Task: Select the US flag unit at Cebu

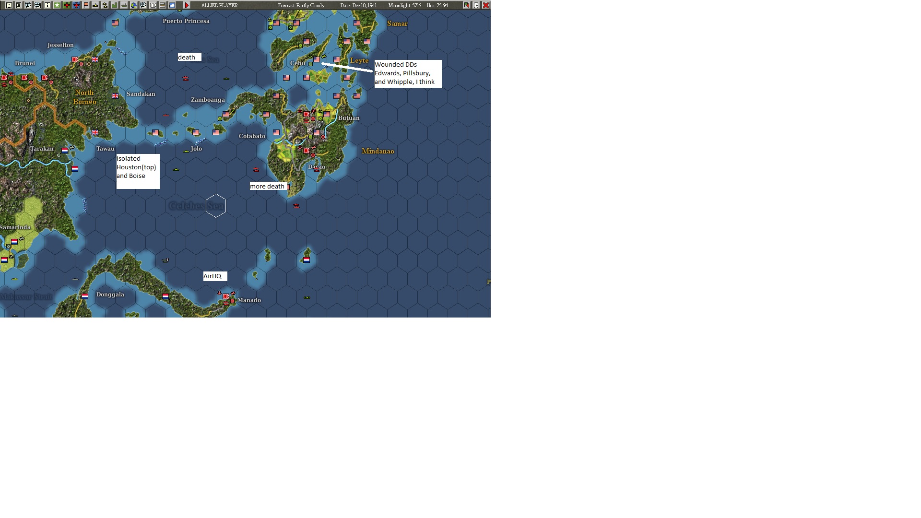Action: (317, 59)
